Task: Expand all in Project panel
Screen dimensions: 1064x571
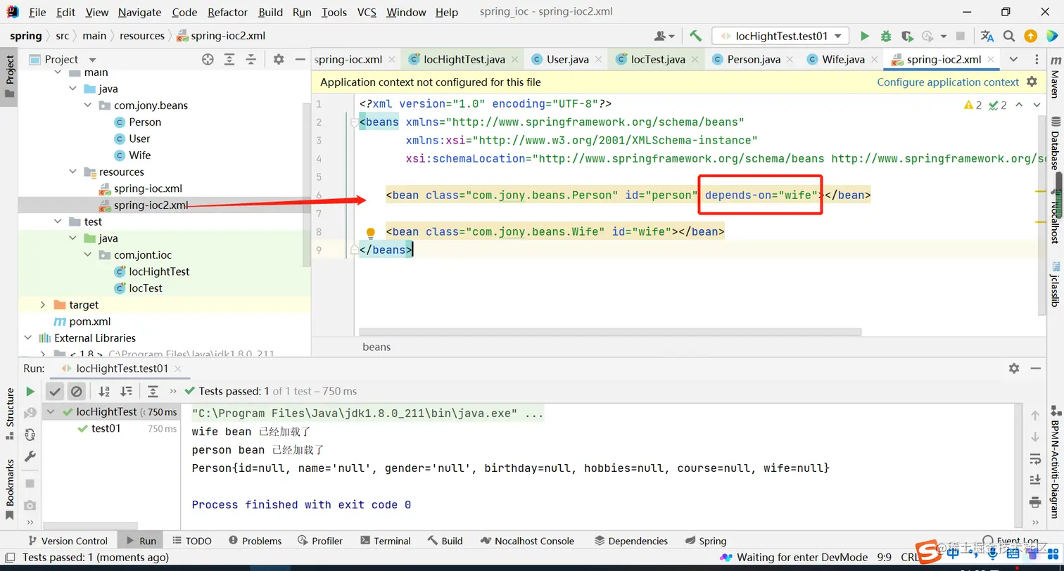Action: (x=229, y=60)
